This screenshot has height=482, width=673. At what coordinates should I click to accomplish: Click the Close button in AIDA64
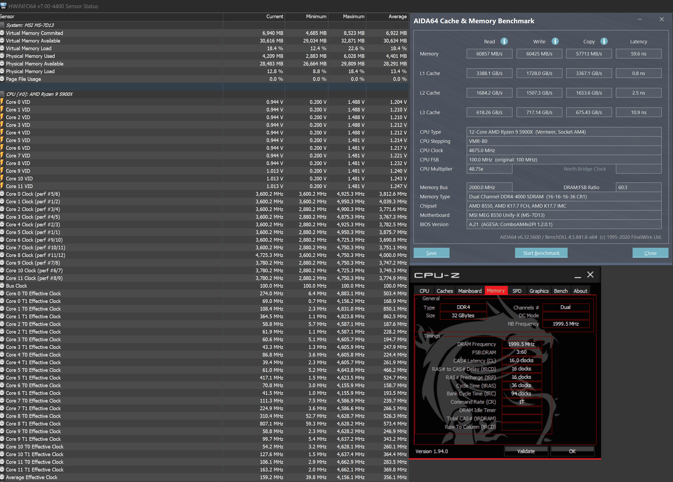coord(650,253)
